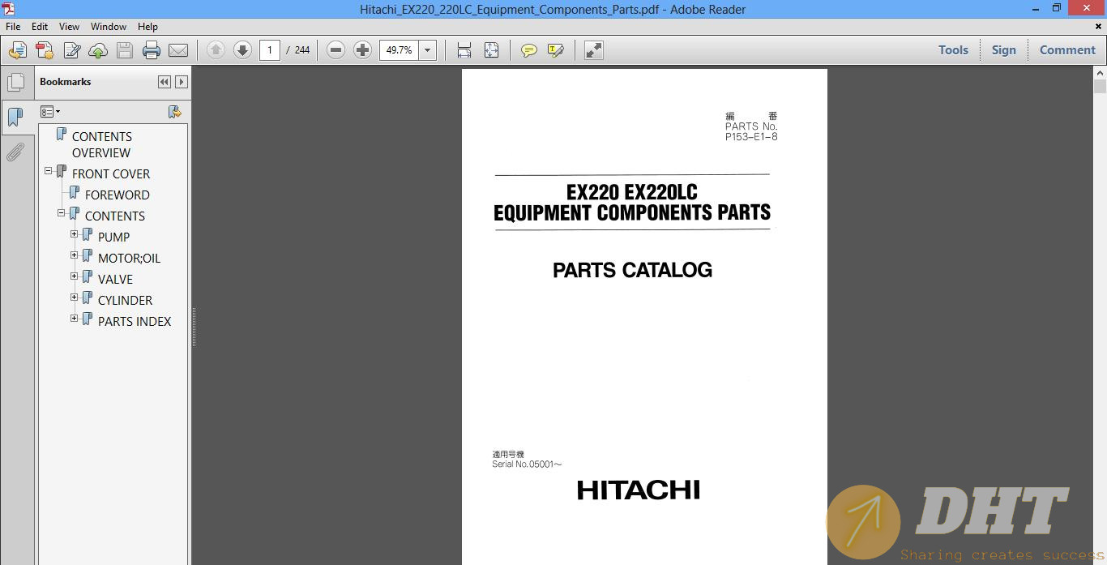Viewport: 1107px width, 565px height.
Task: Click the document vertical scrollbar thumb
Action: [x=1100, y=87]
